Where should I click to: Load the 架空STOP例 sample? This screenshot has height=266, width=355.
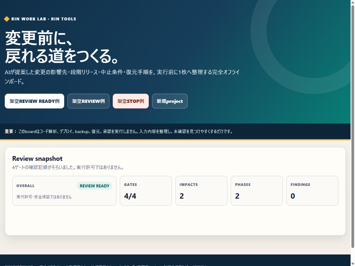[x=131, y=101]
